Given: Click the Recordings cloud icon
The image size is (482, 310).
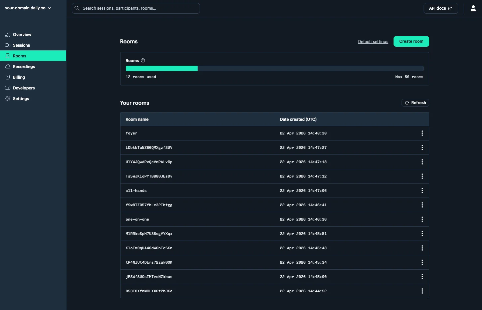Looking at the screenshot, I should pyautogui.click(x=8, y=66).
